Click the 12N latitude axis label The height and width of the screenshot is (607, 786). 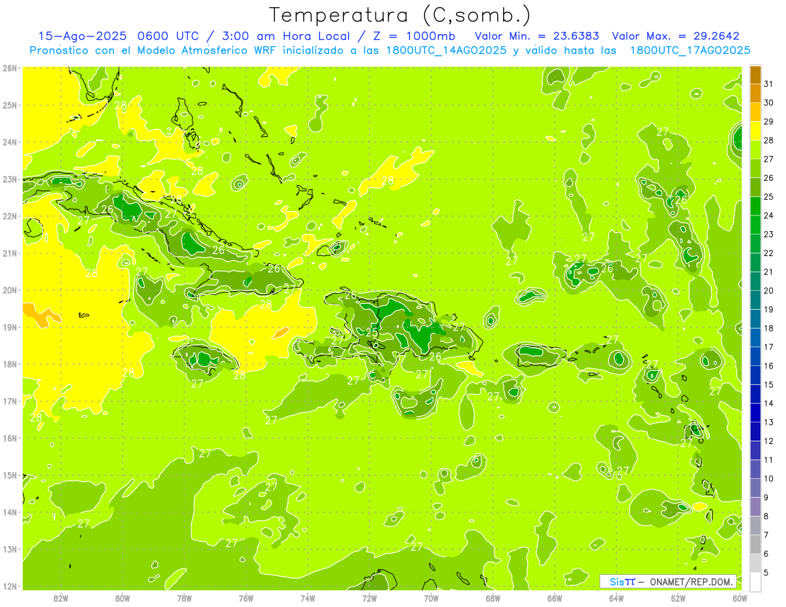pos(10,586)
